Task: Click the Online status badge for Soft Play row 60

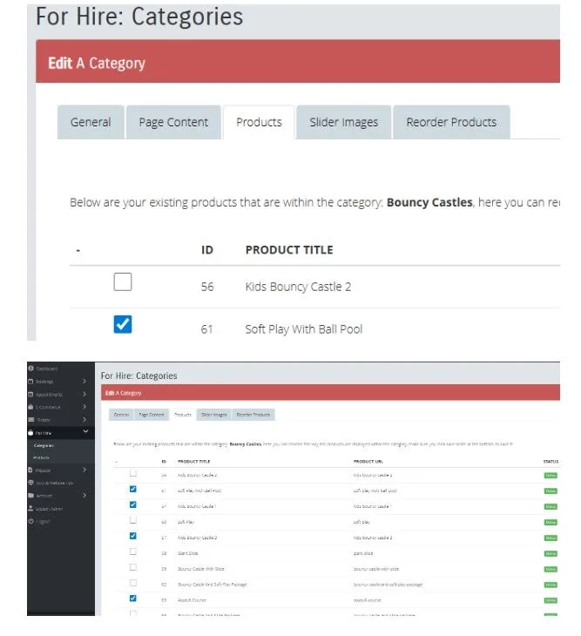Action: [551, 522]
